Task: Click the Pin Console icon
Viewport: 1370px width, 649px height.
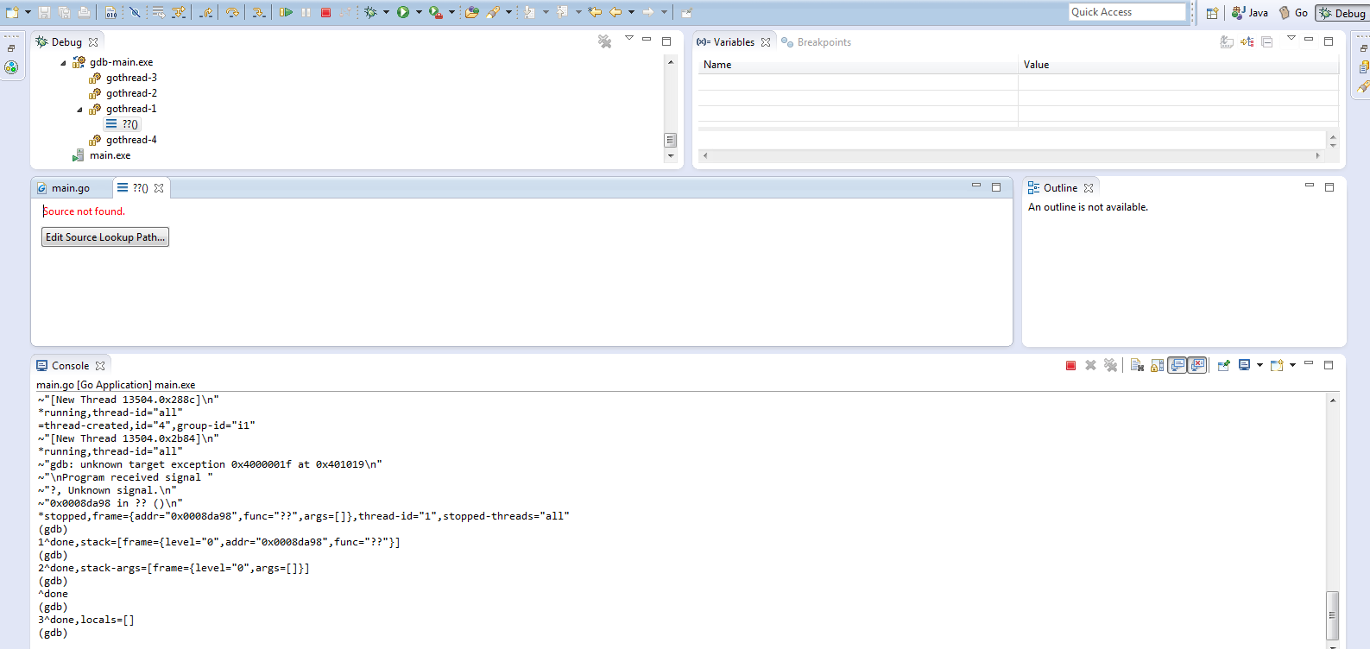Action: (x=1223, y=366)
